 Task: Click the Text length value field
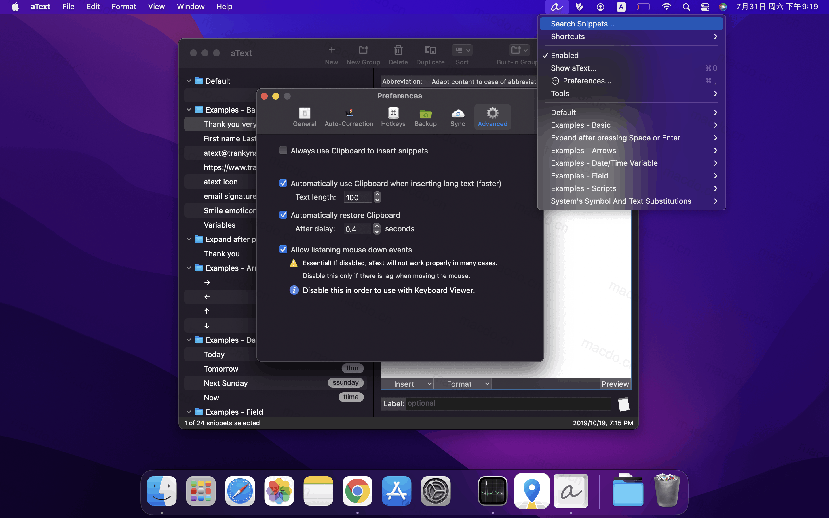point(358,197)
